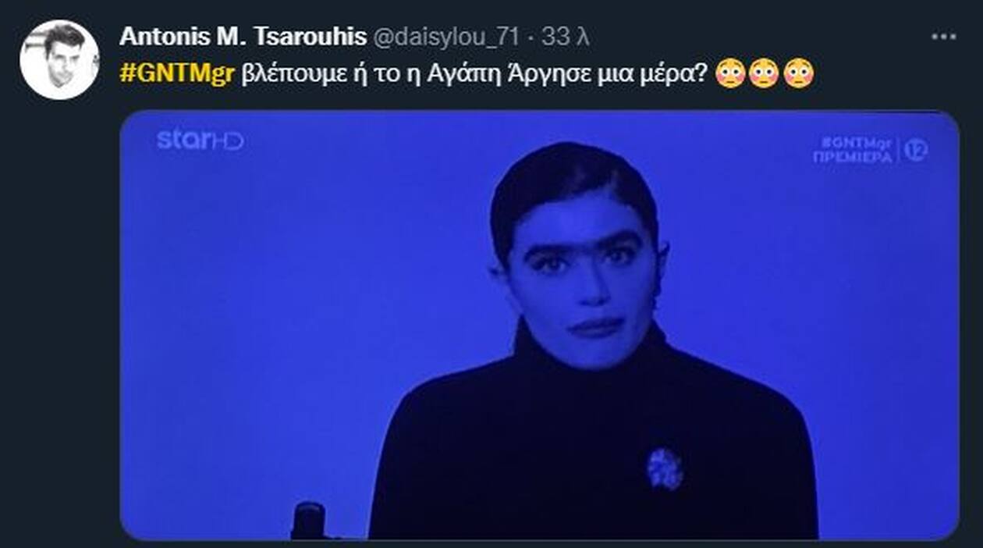The height and width of the screenshot is (548, 983).
Task: Open the embedded TV screenshot image
Action: (539, 325)
